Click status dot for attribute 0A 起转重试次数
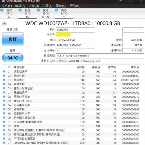The width and height of the screenshot is (145, 145). point(4,105)
